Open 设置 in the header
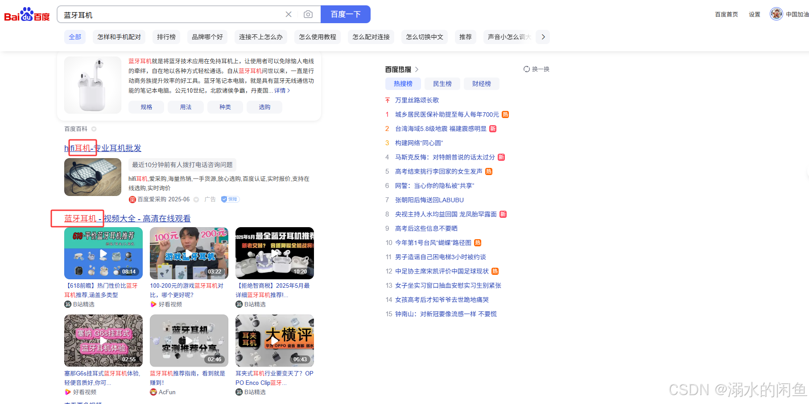Viewport: 809px width, 404px height. [755, 15]
